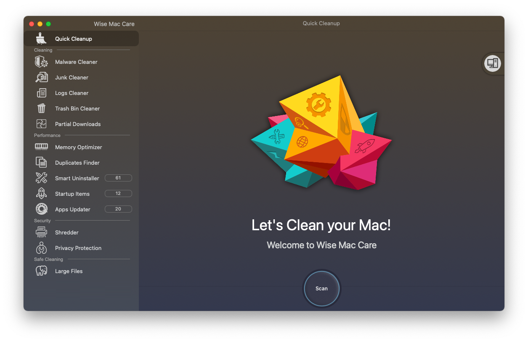Click the Partial Downloads puzzle icon
The image size is (528, 342).
41,124
